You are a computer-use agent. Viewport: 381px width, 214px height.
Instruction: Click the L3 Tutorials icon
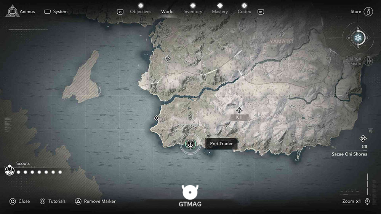(43, 201)
